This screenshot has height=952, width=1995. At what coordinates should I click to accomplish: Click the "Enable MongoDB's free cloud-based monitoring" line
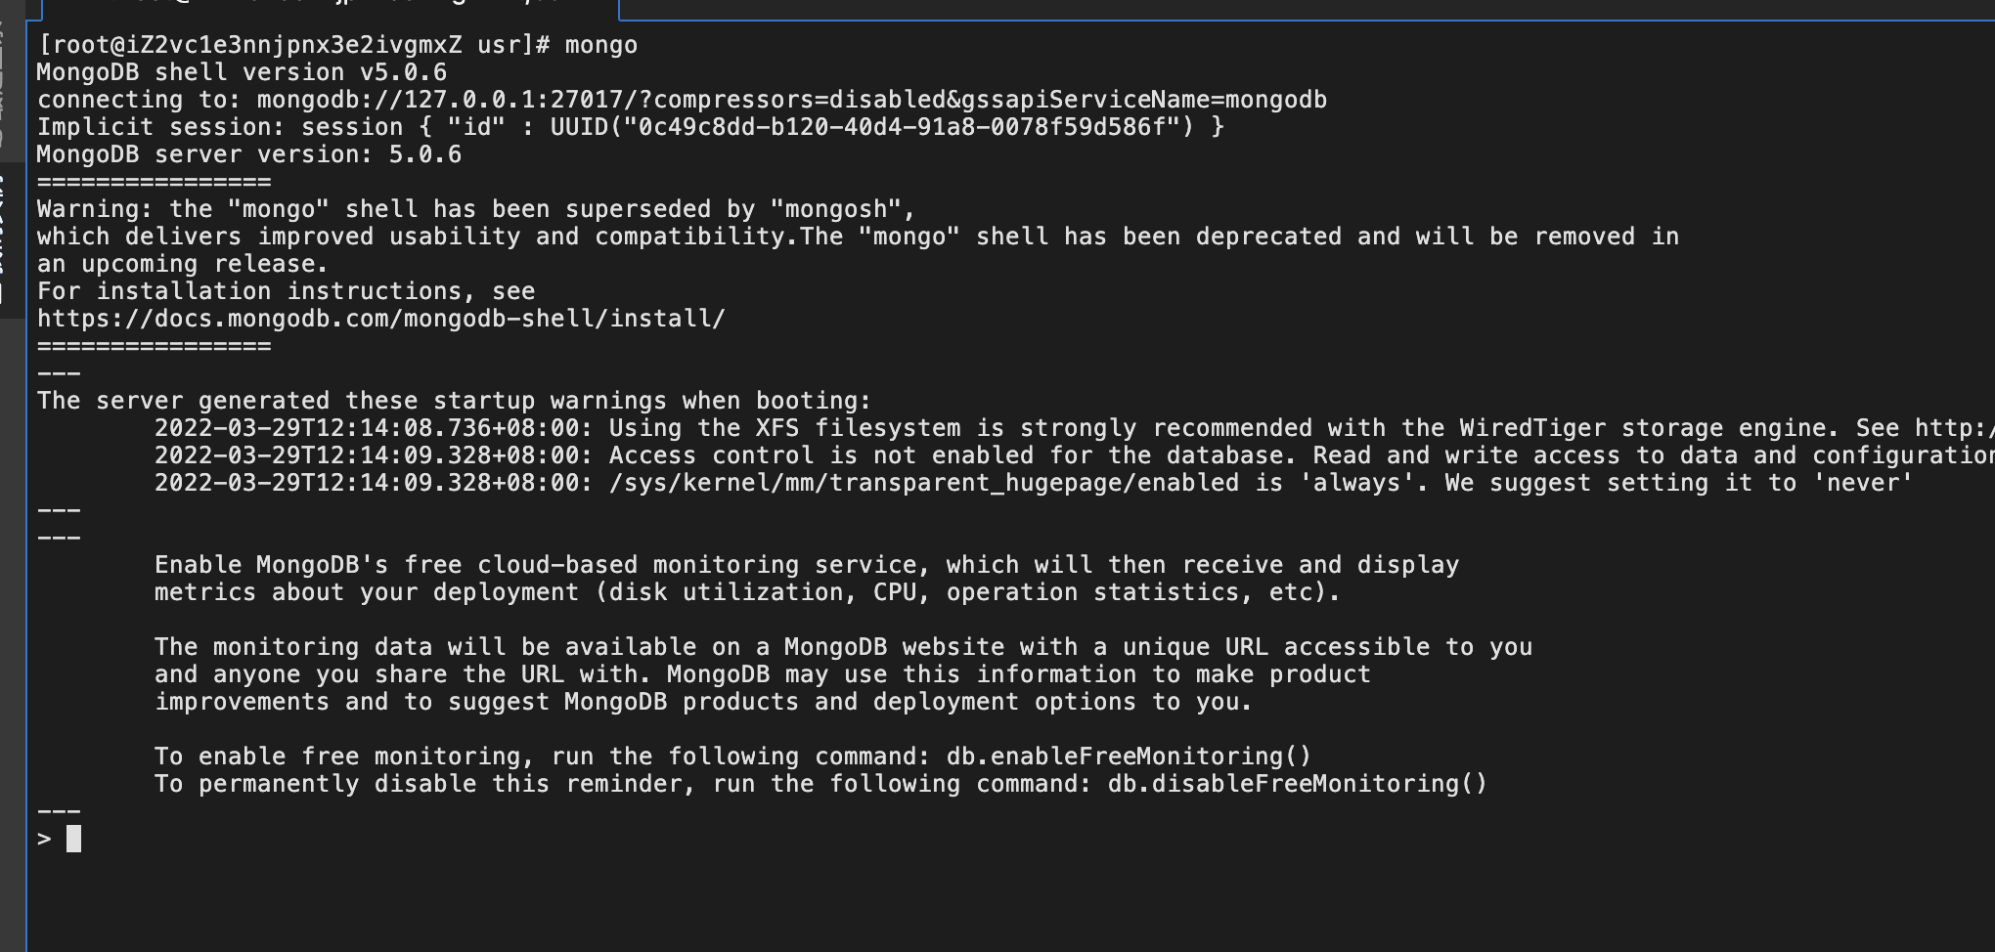807,565
